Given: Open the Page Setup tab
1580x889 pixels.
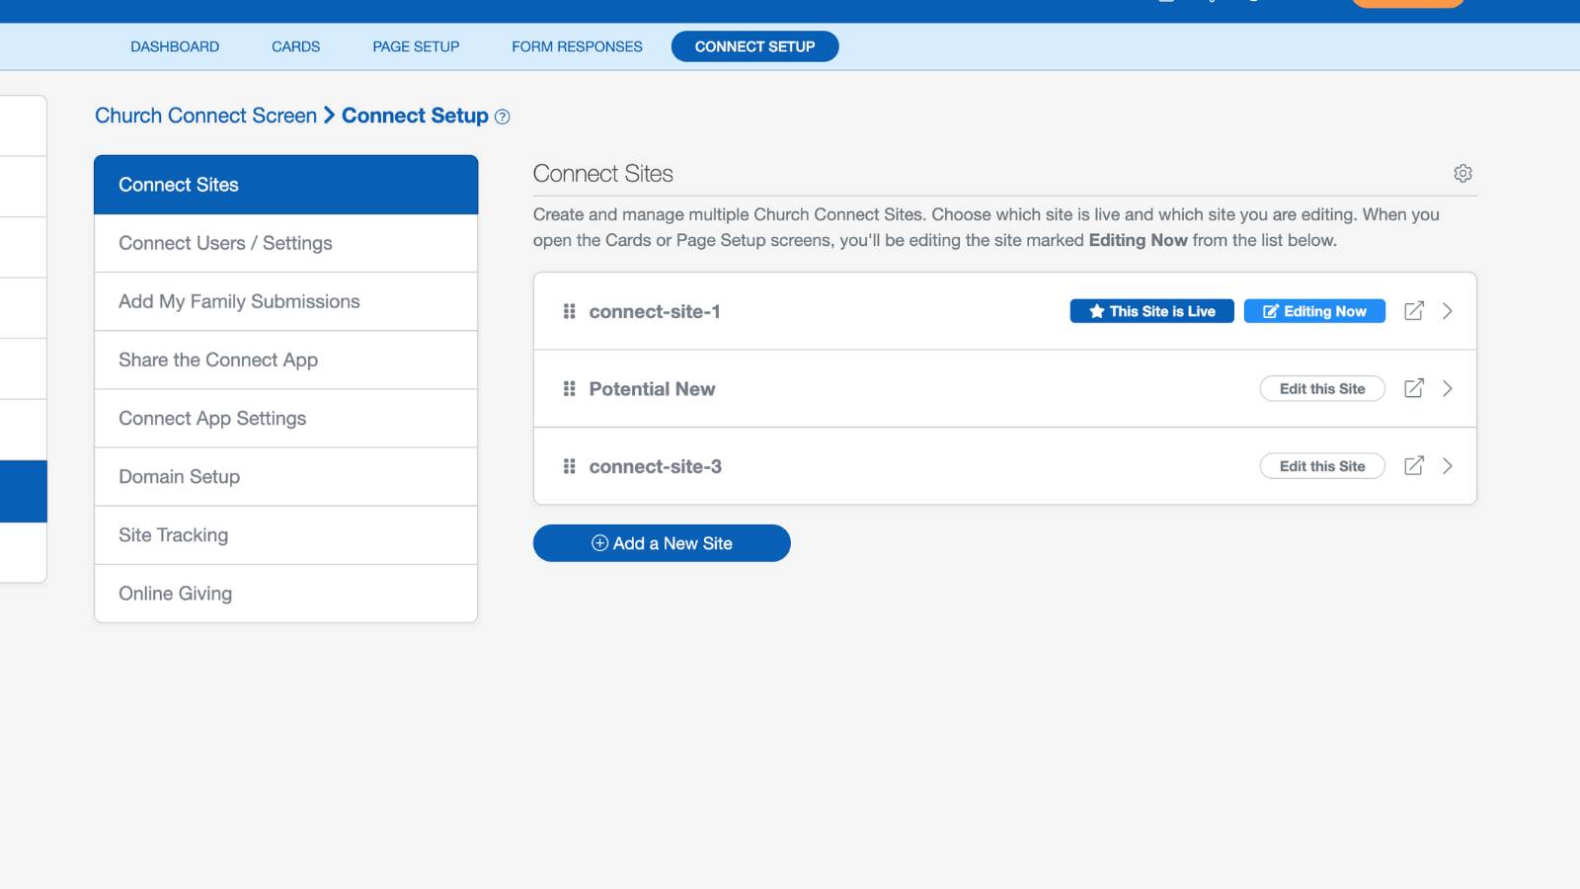Looking at the screenshot, I should 416,46.
